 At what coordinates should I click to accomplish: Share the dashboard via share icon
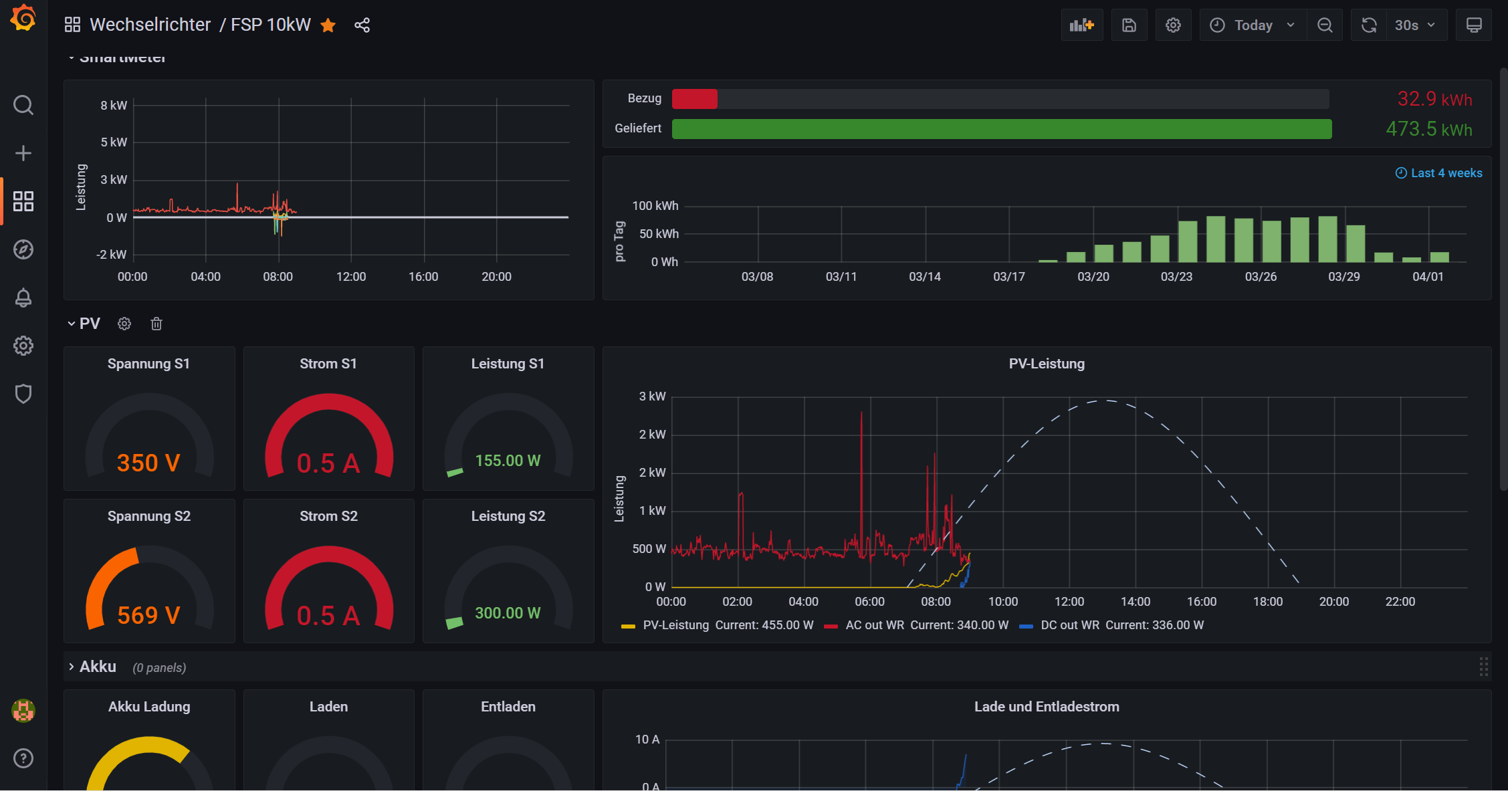point(362,25)
